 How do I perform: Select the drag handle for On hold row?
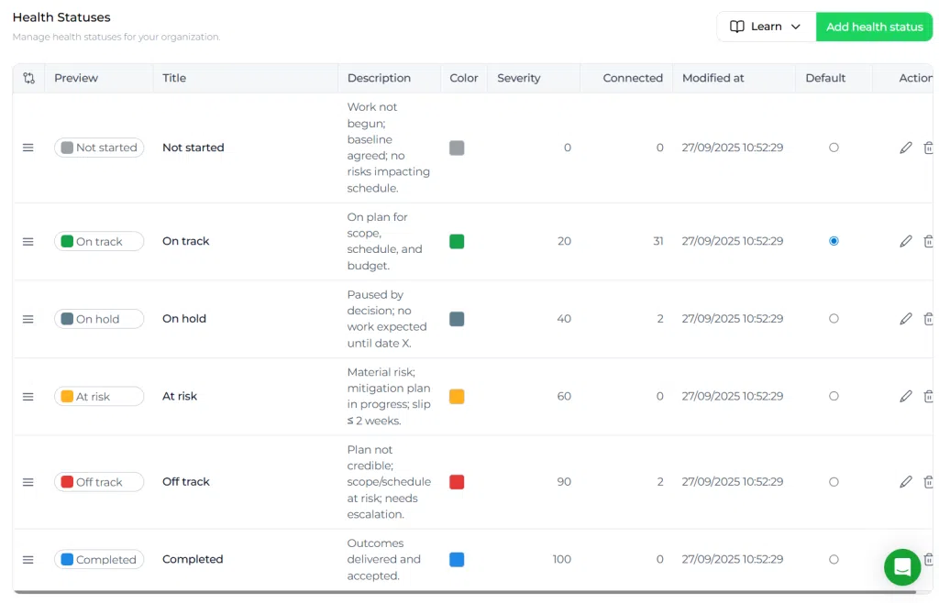pos(28,320)
